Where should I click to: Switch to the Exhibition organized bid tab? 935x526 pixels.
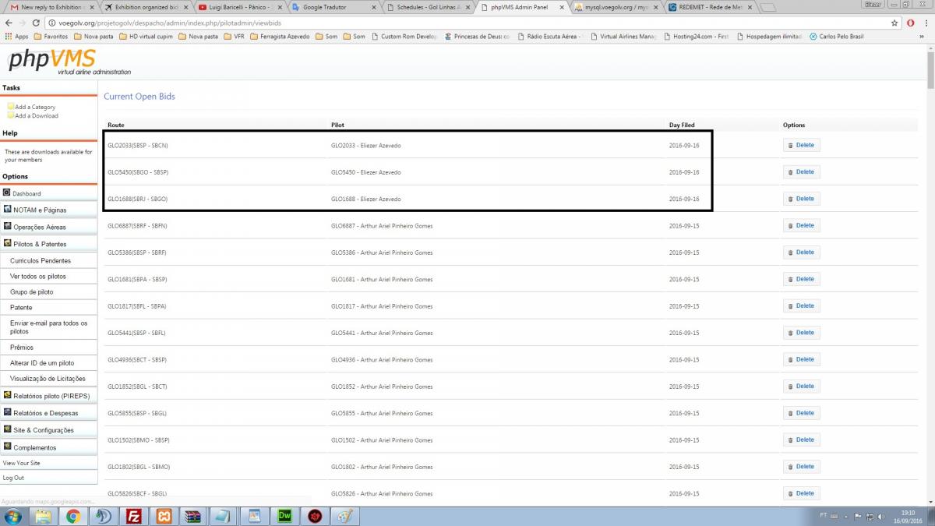(144, 7)
